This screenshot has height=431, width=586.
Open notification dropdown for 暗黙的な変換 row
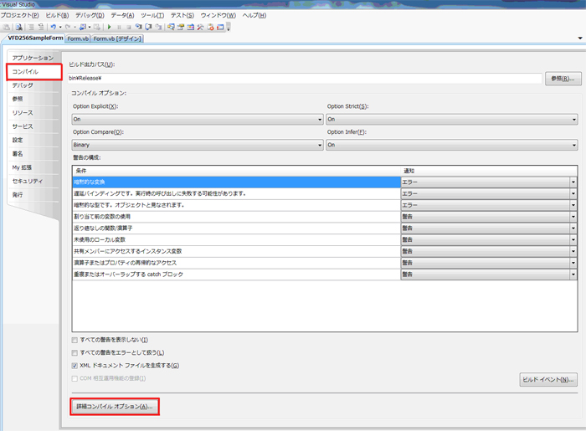(x=573, y=182)
